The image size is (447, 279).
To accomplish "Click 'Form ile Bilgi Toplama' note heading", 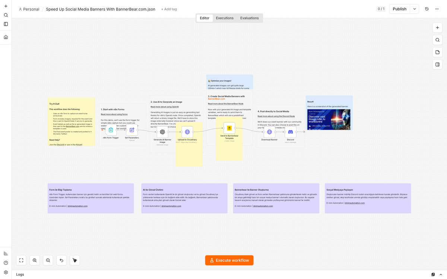I will 60,190.
